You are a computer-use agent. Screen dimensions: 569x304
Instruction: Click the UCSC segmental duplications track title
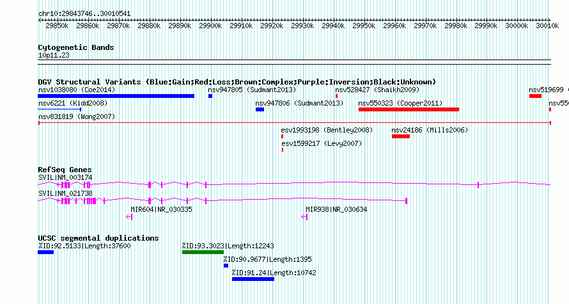[x=98, y=238]
